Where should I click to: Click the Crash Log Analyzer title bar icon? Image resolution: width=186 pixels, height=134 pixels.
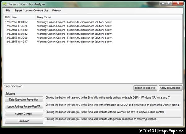[4, 4]
